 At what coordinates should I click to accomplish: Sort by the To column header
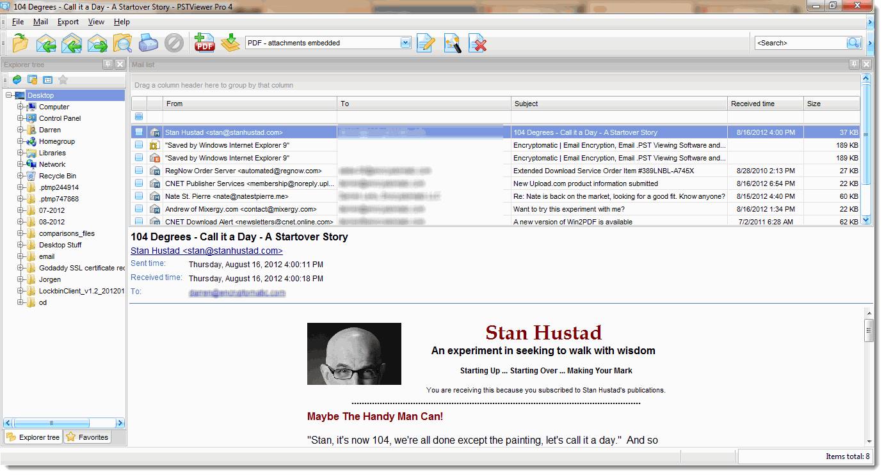coord(424,104)
